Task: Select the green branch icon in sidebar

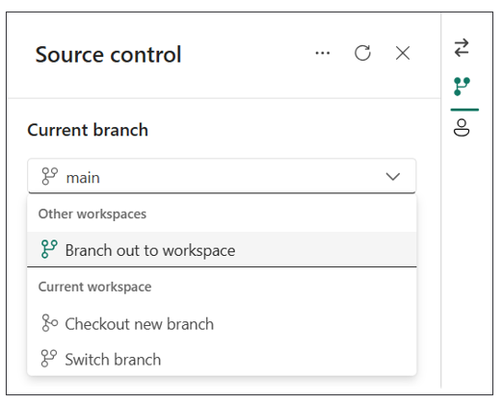Action: pyautogui.click(x=462, y=87)
